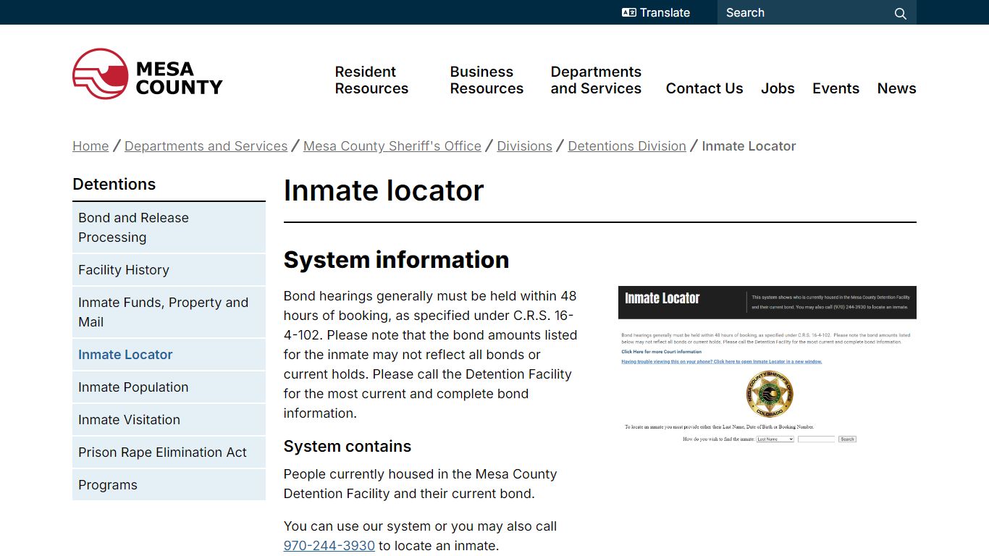Open the Events page
Screen dimensions: 989x556
836,88
